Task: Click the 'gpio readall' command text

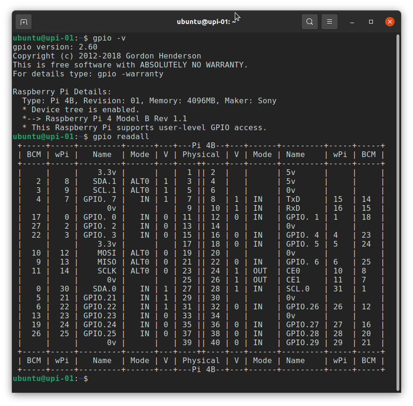Action: 121,137
